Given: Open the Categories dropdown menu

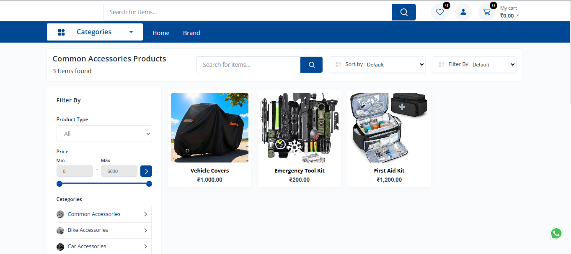Looking at the screenshot, I should pos(95,32).
